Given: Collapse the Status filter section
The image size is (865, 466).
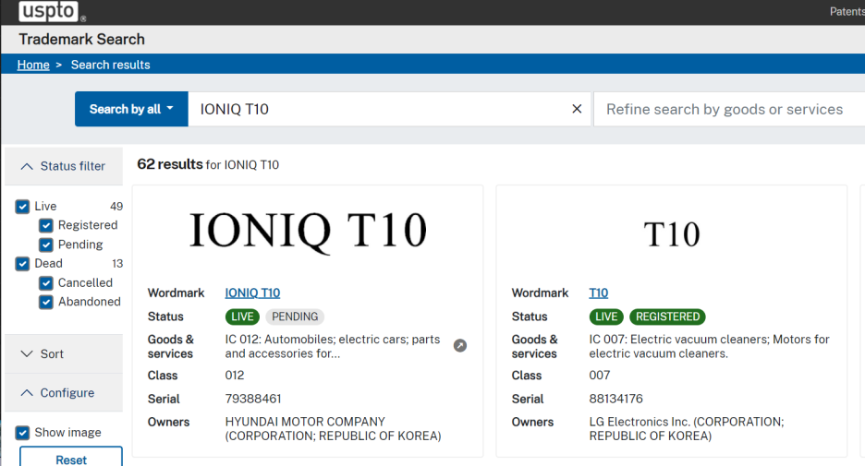Looking at the screenshot, I should [64, 166].
